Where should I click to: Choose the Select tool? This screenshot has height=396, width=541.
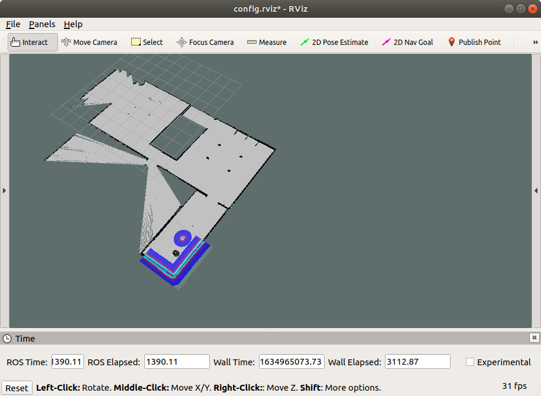click(x=147, y=42)
